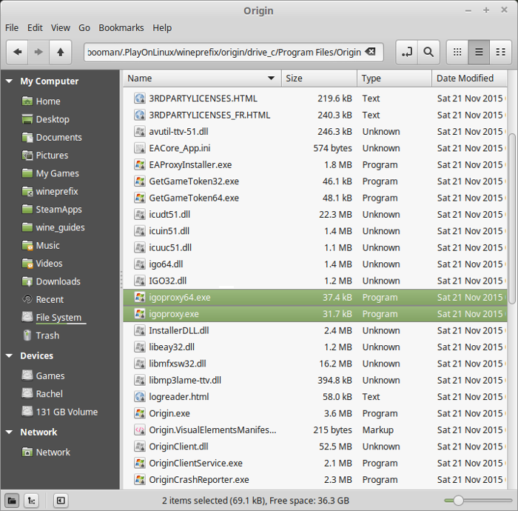Image resolution: width=518 pixels, height=511 pixels.
Task: Clear the path field text
Action: point(371,52)
